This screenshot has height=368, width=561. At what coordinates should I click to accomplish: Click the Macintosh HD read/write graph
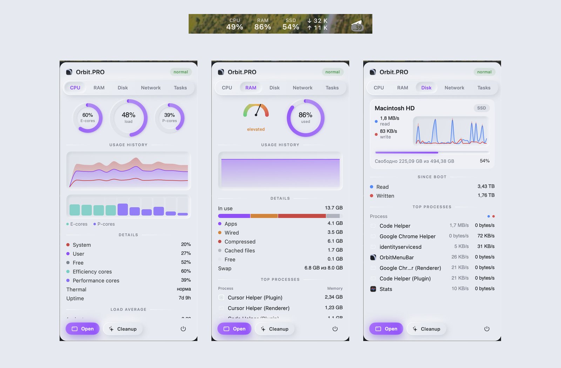(x=451, y=131)
